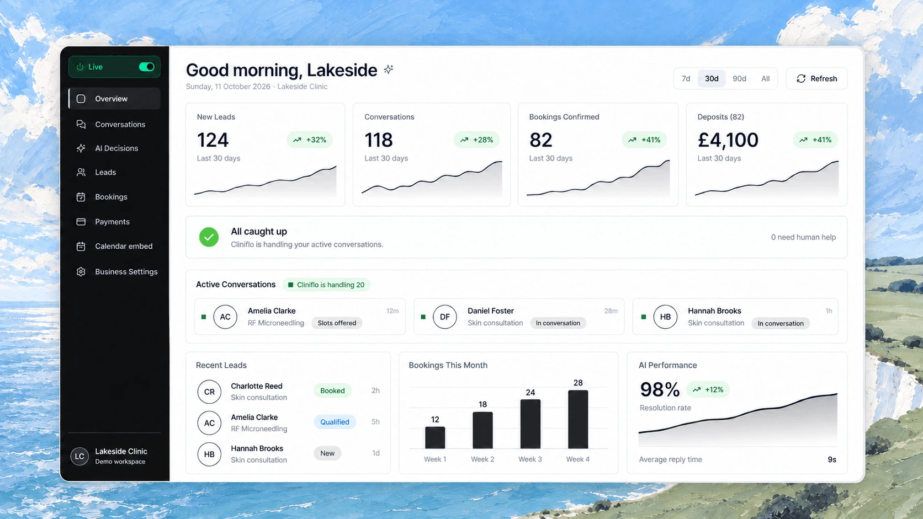923x519 pixels.
Task: Click the Conversations +28% trend badge
Action: (x=476, y=140)
